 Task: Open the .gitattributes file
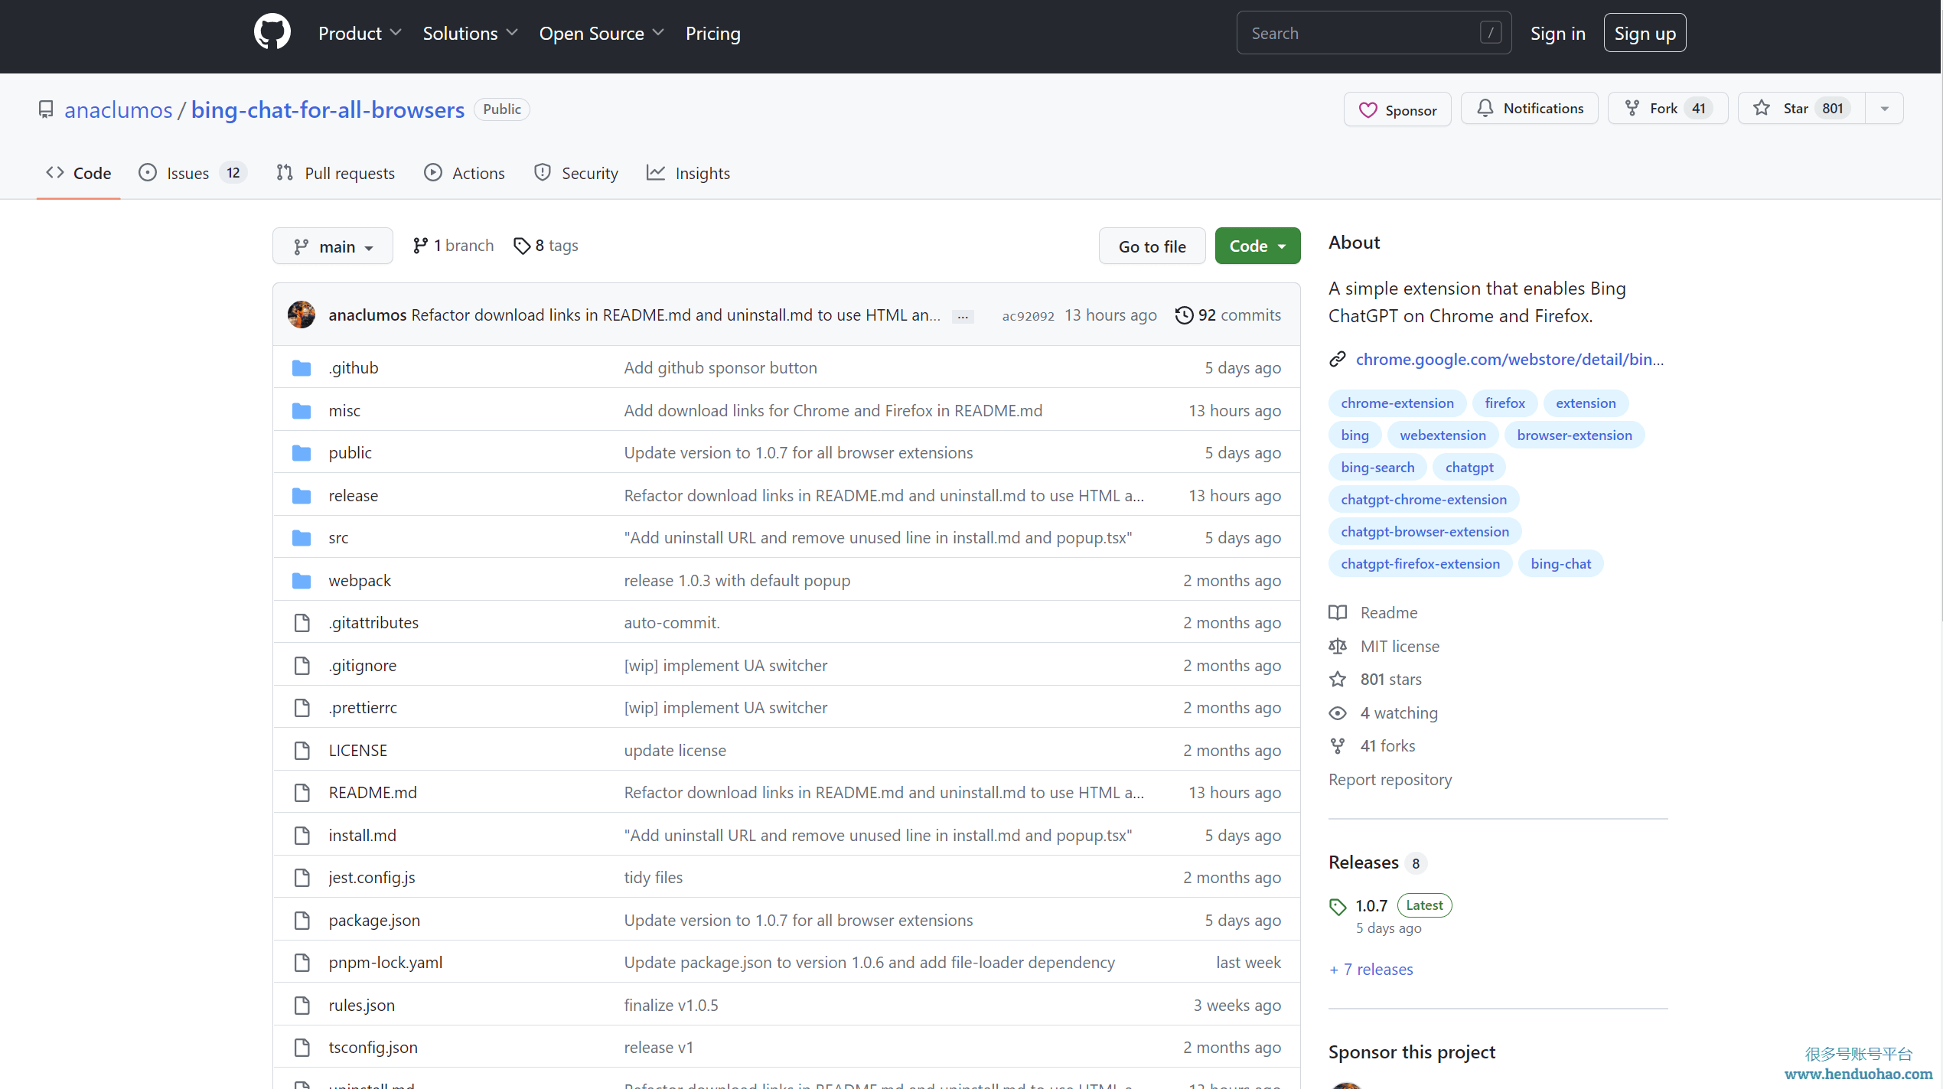tap(373, 623)
